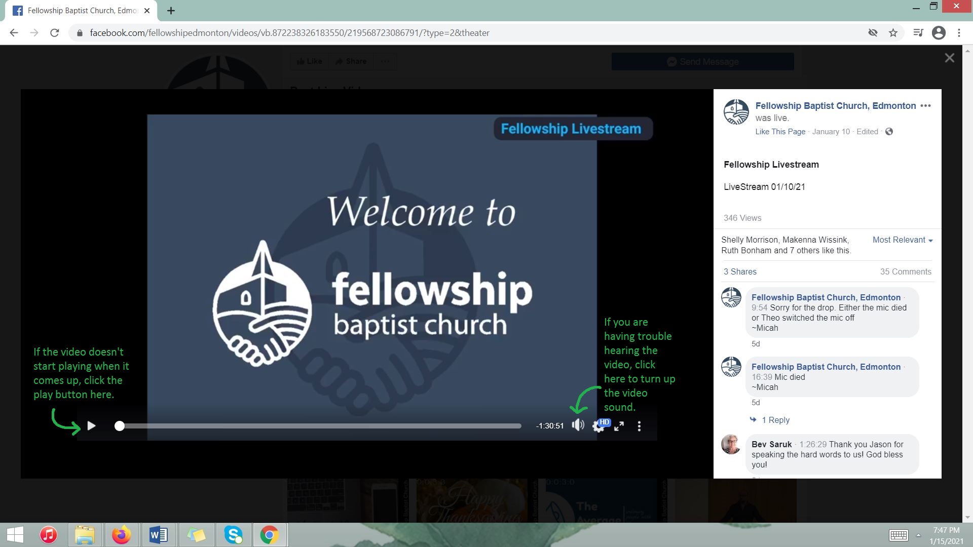Open Sticky Notes from the taskbar

click(x=196, y=535)
